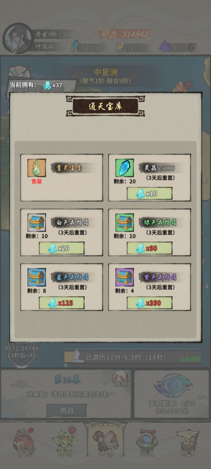This screenshot has width=211, height=469.
Task: Buy 蓝色戒指箱 for x125 crystals
Action: point(62,303)
